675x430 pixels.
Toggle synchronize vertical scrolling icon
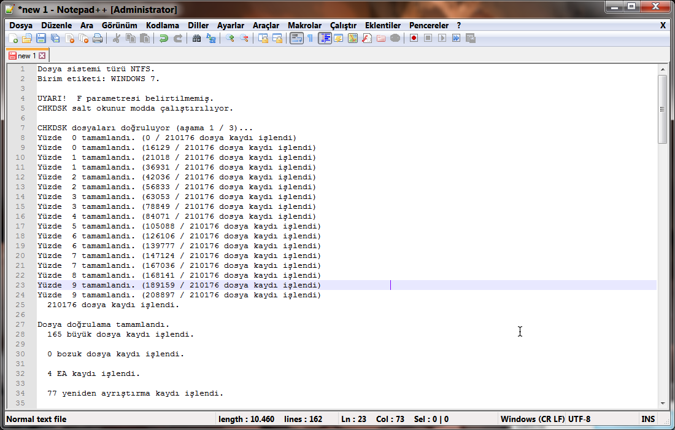[x=263, y=38]
